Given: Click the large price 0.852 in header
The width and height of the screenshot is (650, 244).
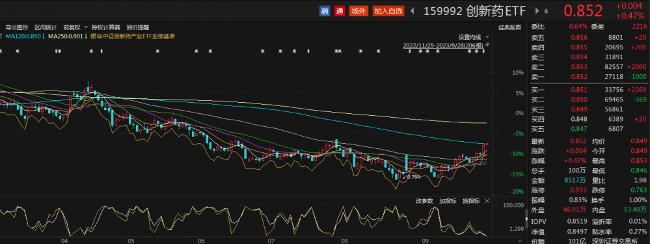Looking at the screenshot, I should tap(583, 12).
